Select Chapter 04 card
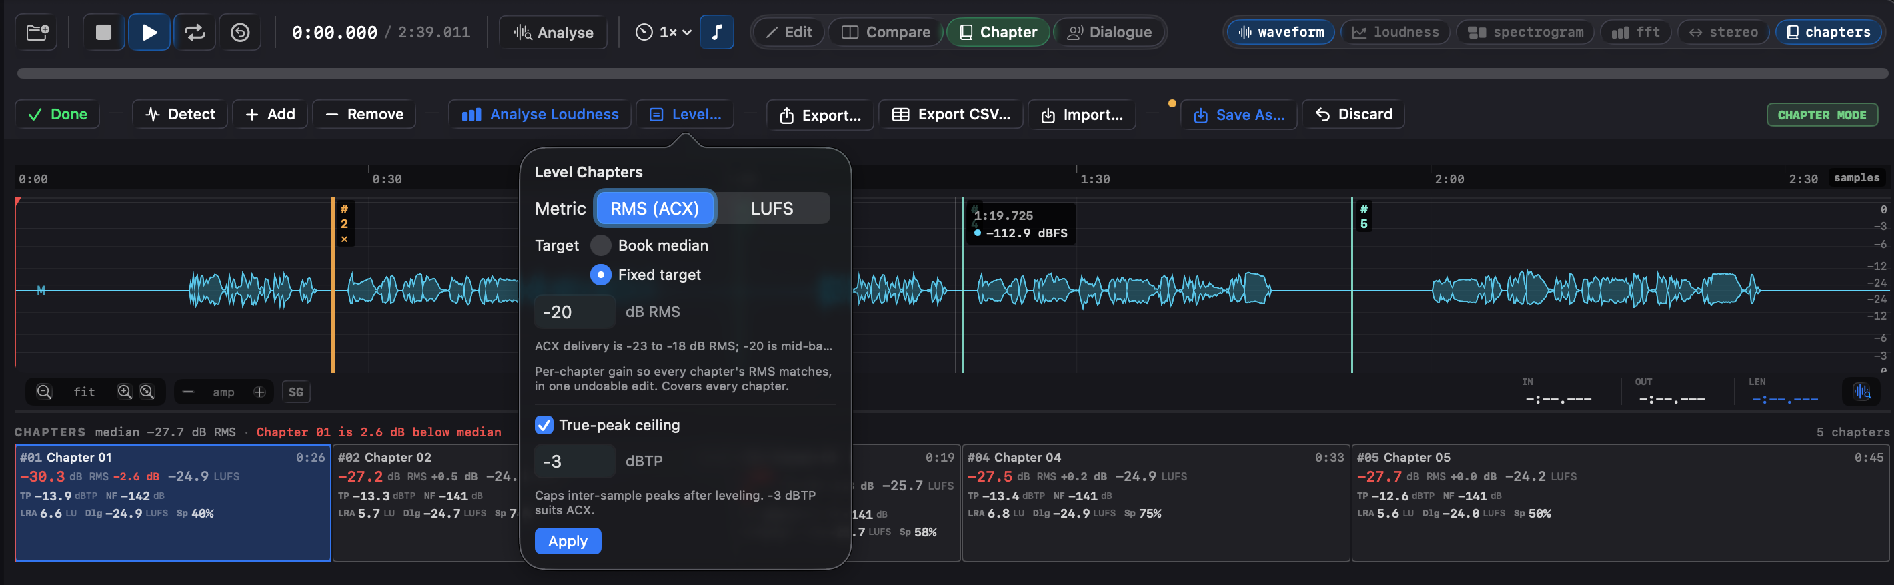The image size is (1894, 585). coord(1156,504)
